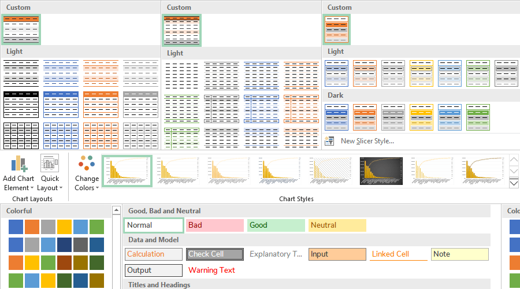Viewport: 520px width, 289px height.
Task: Choose the dark gold slicer style
Action: (x=422, y=117)
